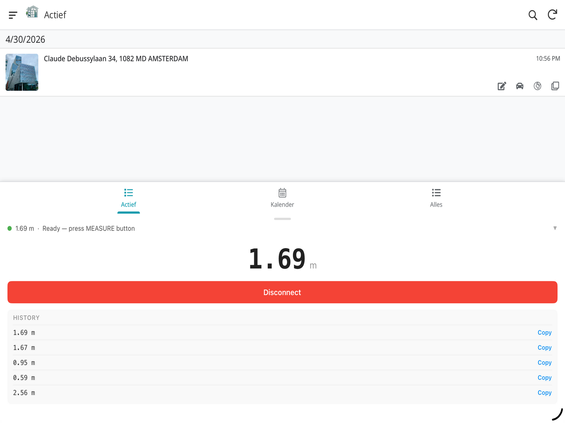Copy the 0.95 m history entry
565x423 pixels.
pos(544,363)
